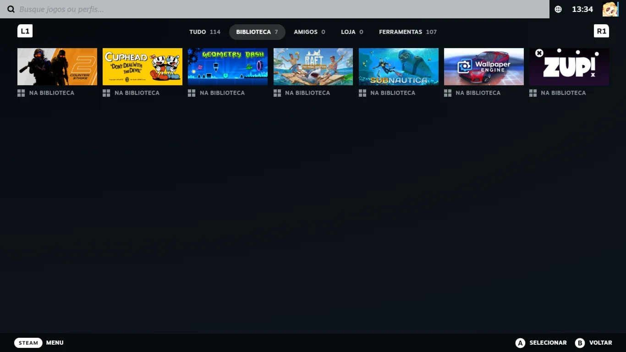The height and width of the screenshot is (352, 626).
Task: Click the search magnifier icon
Action: point(11,9)
